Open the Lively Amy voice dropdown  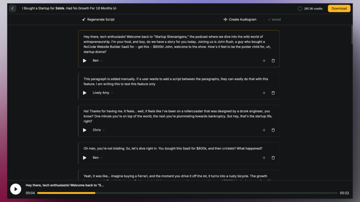click(x=103, y=93)
